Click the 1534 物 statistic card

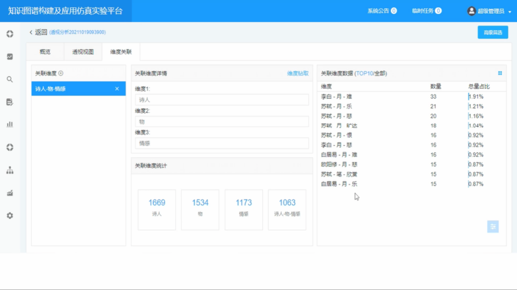pyautogui.click(x=200, y=210)
